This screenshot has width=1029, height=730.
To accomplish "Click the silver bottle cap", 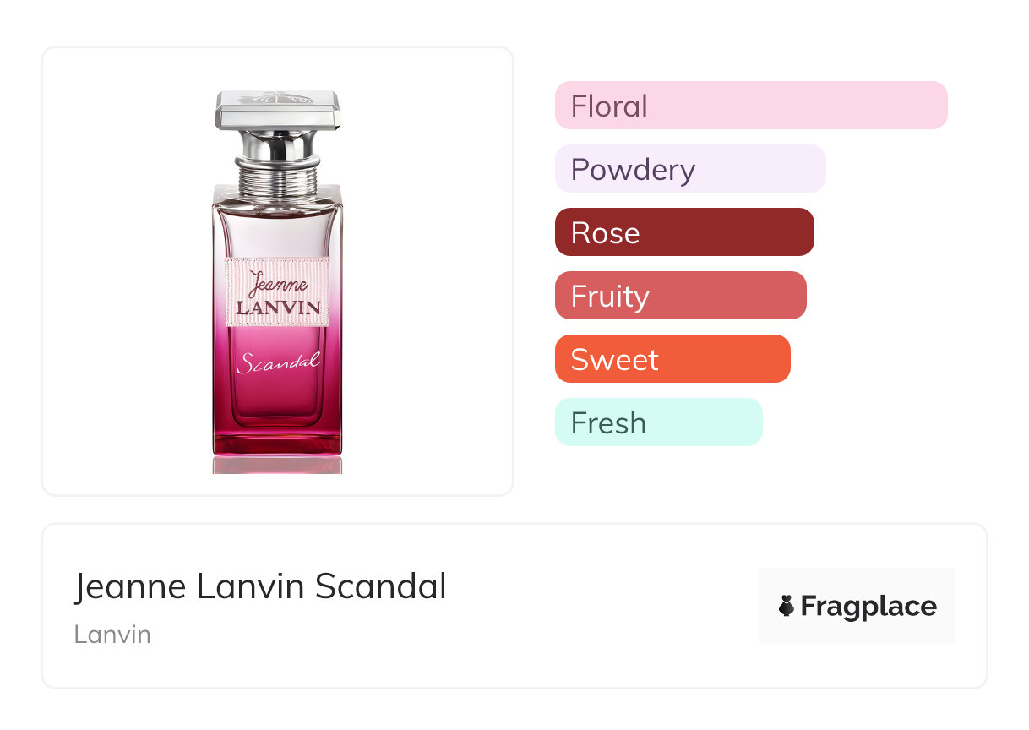I will [x=277, y=108].
